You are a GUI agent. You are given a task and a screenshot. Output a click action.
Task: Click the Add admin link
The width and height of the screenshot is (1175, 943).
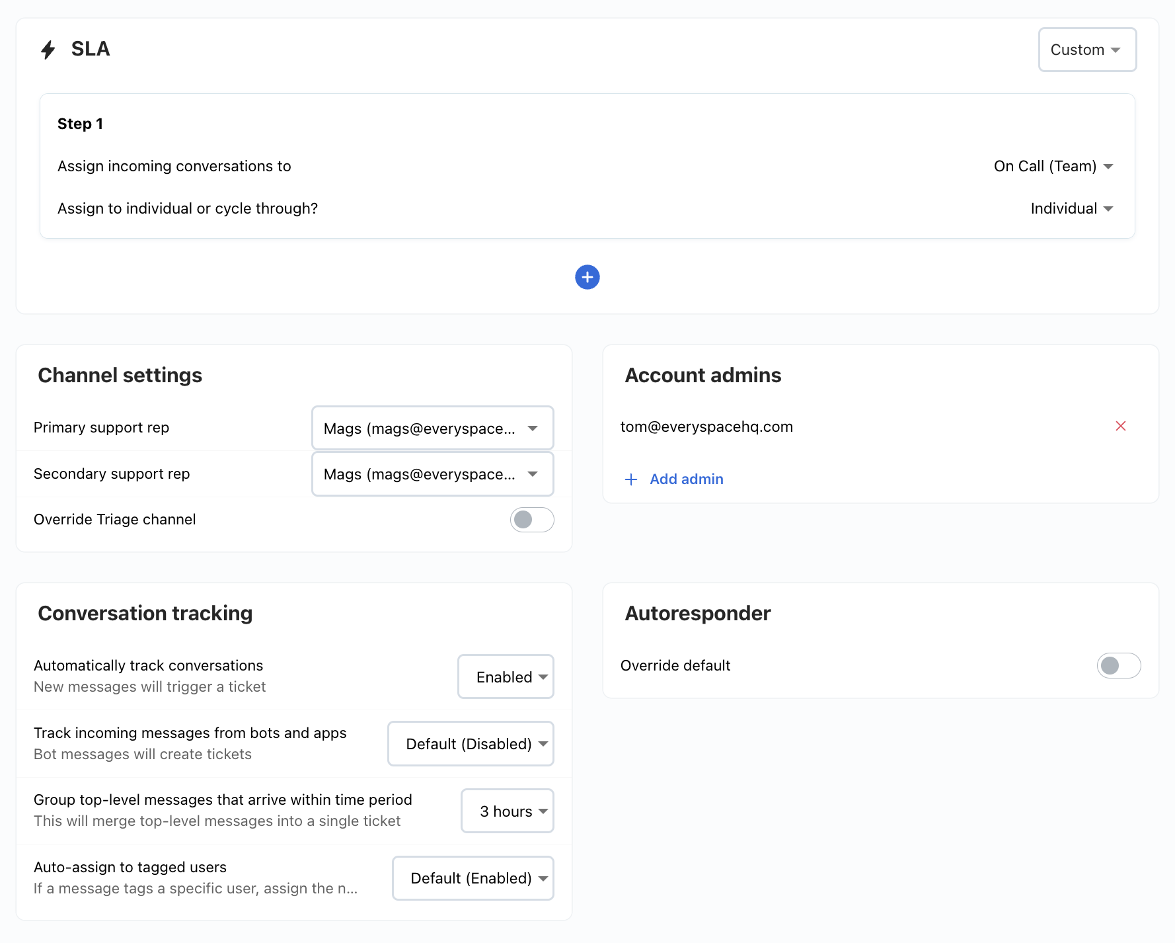[686, 479]
